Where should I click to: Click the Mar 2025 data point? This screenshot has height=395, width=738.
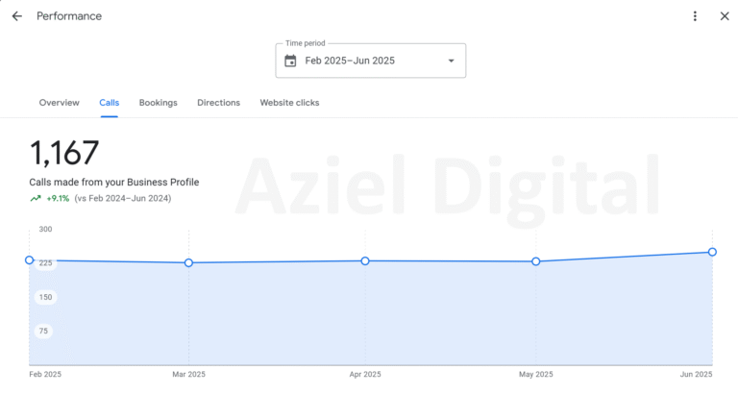click(x=188, y=262)
